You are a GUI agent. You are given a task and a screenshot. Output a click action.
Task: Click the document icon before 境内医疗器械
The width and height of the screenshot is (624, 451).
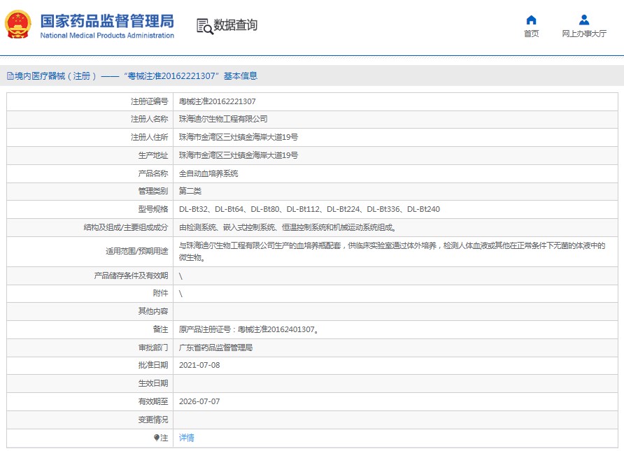[x=10, y=76]
